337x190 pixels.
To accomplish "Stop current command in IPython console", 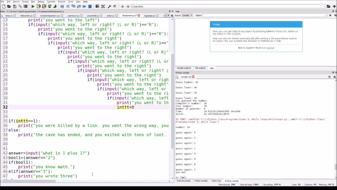I will tap(329, 77).
